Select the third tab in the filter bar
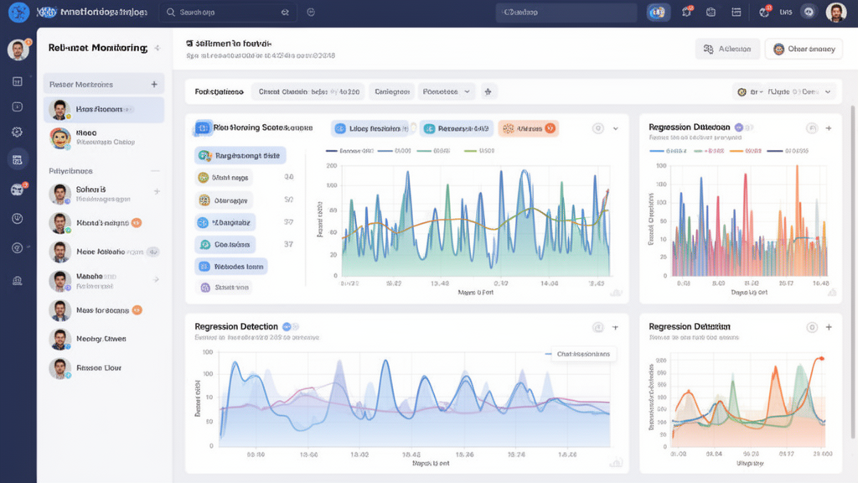This screenshot has width=858, height=483. click(x=391, y=91)
